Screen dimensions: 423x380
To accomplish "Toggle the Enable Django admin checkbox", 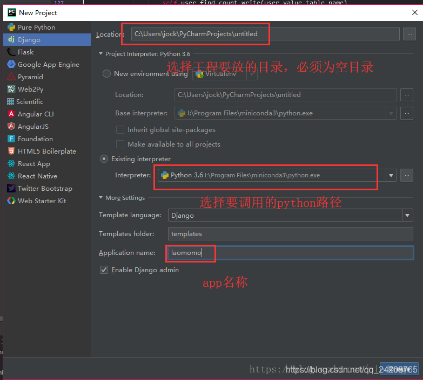I will pyautogui.click(x=104, y=270).
